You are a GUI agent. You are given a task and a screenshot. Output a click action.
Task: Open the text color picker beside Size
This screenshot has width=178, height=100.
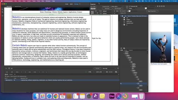tap(146, 8)
